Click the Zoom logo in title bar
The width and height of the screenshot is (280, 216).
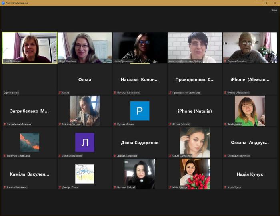3,3
